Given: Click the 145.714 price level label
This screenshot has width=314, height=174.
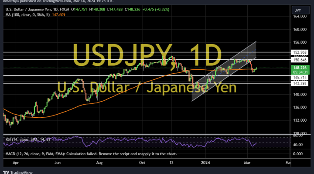Looking at the screenshot, I should pos(300,78).
